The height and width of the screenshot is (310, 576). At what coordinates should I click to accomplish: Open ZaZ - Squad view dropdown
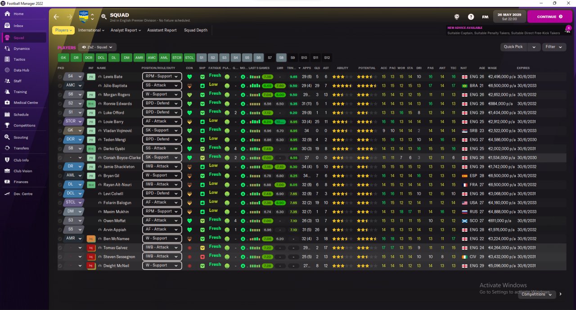97,47
